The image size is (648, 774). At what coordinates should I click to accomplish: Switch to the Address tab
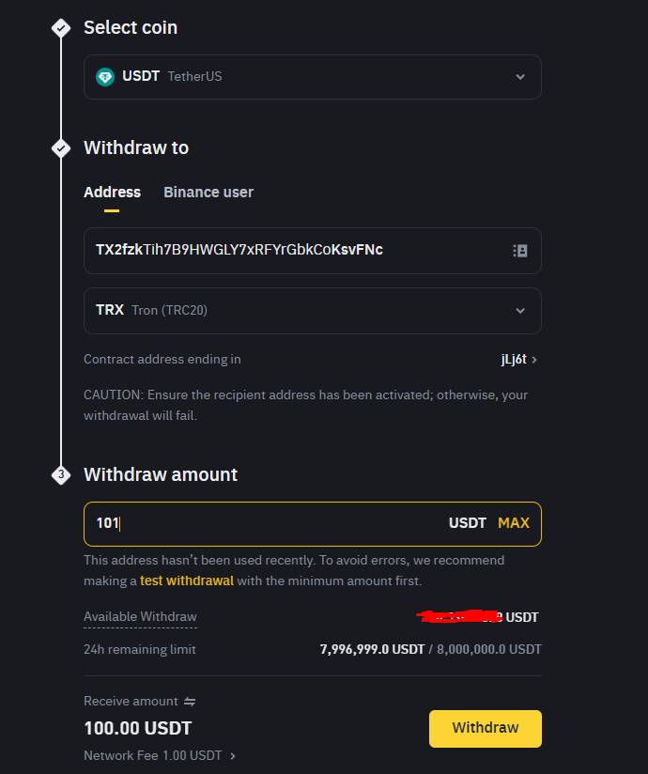click(112, 193)
